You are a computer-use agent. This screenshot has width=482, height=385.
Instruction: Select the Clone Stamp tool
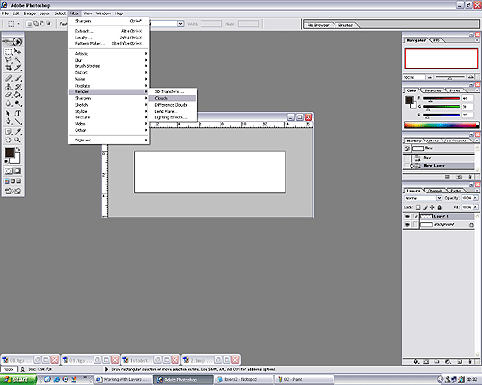(9, 87)
